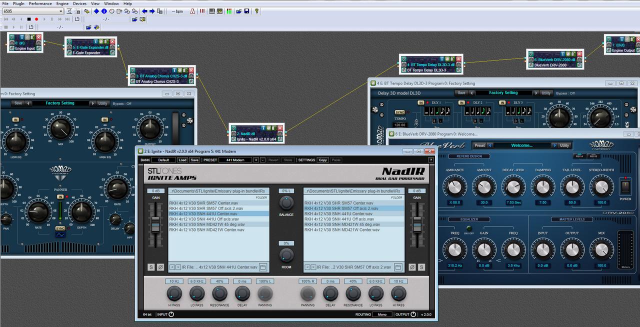Click the REV A button in BlueVerb
Image resolution: width=640 pixels, height=327 pixels.
click(579, 156)
